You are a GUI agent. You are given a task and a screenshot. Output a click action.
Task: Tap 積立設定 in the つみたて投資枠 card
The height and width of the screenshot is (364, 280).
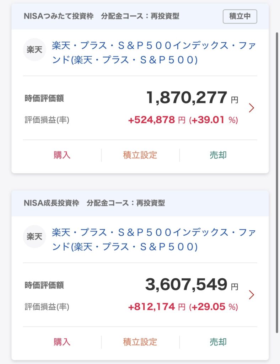tap(140, 155)
